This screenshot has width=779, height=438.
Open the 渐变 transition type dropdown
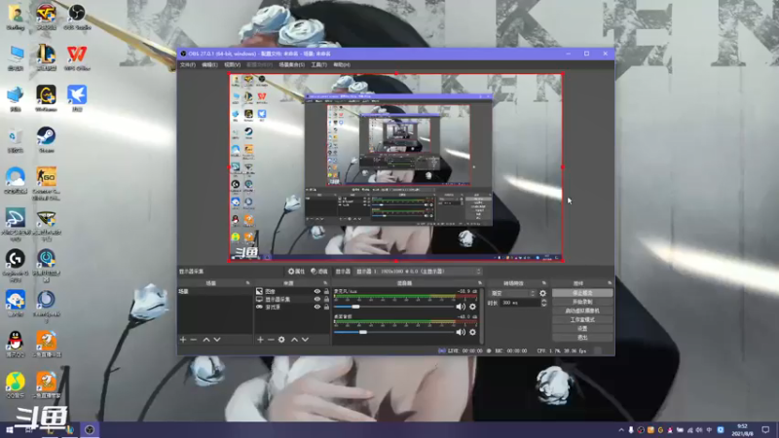pos(512,294)
